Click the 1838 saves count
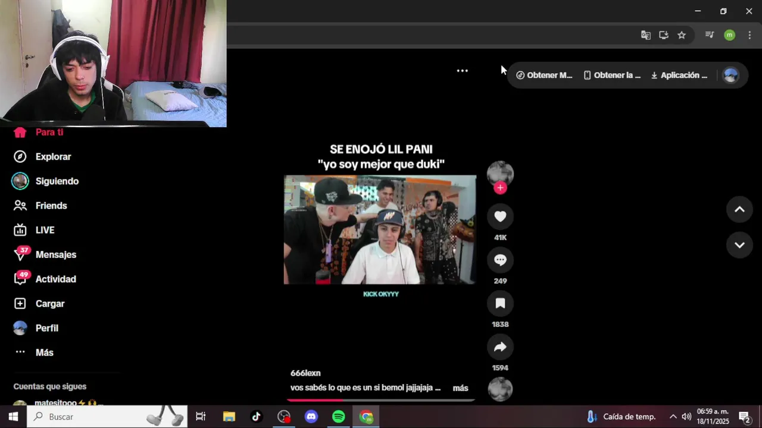Viewport: 762px width, 428px height. pos(500,325)
